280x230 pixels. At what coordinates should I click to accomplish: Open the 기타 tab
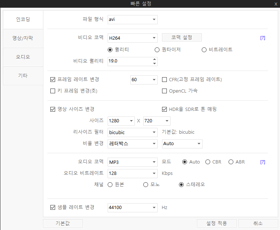tap(23, 76)
